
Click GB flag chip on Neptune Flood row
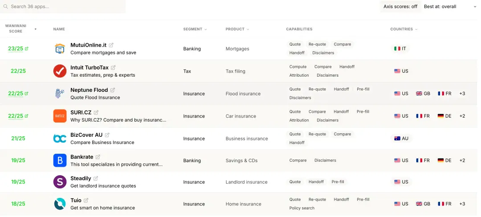click(x=423, y=93)
